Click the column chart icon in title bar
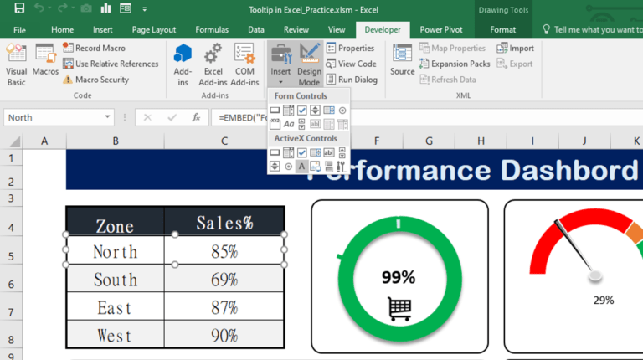 click(x=105, y=8)
